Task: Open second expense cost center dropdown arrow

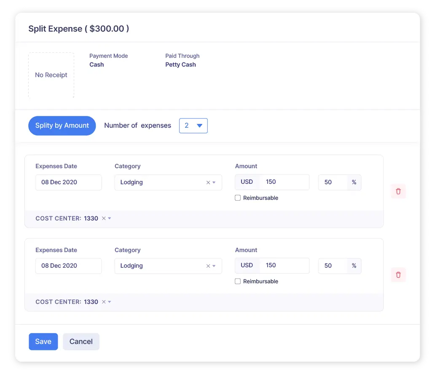Action: (x=110, y=302)
